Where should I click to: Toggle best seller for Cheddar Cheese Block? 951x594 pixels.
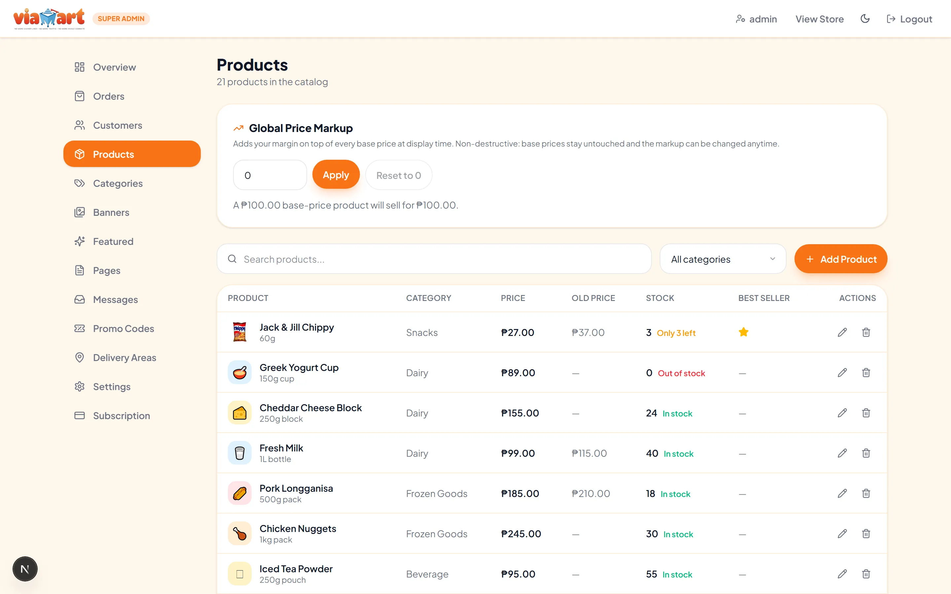tap(742, 414)
